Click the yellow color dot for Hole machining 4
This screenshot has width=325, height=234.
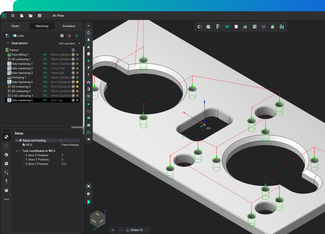(77, 82)
